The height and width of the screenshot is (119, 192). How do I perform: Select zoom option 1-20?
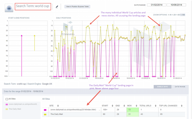coord(174,15)
